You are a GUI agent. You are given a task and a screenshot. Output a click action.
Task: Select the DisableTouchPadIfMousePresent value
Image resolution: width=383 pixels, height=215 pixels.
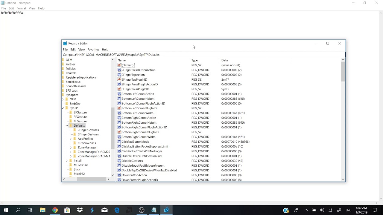[x=143, y=165]
